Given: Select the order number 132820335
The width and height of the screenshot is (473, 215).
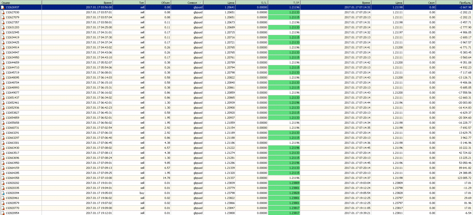Looking at the screenshot, I should pos(12,188).
